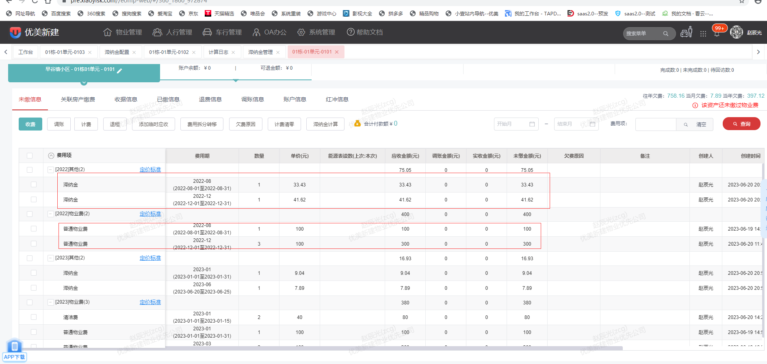767x364 pixels.
Task: Expand the asset card chevron below 旱谷塘小区
Action: point(84,83)
